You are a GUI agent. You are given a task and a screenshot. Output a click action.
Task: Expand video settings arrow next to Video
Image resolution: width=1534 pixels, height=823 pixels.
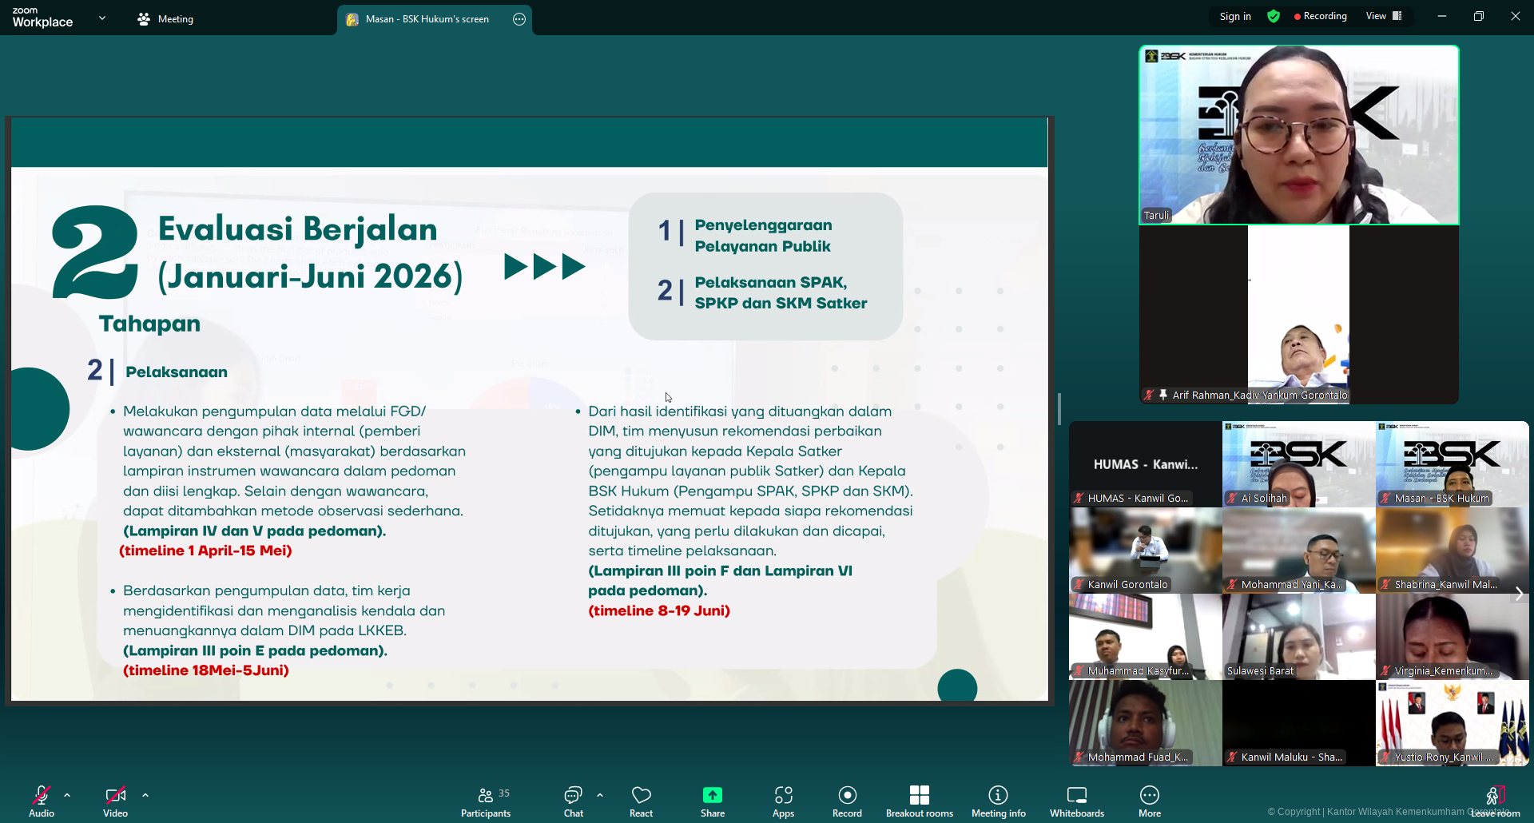145,795
